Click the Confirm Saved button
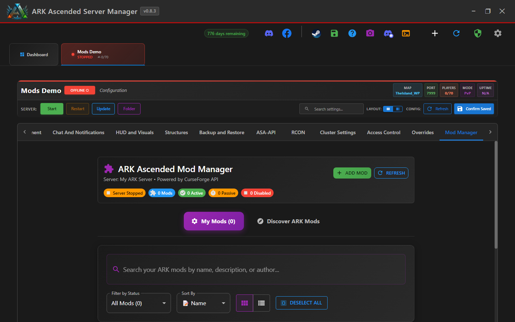 pos(474,109)
